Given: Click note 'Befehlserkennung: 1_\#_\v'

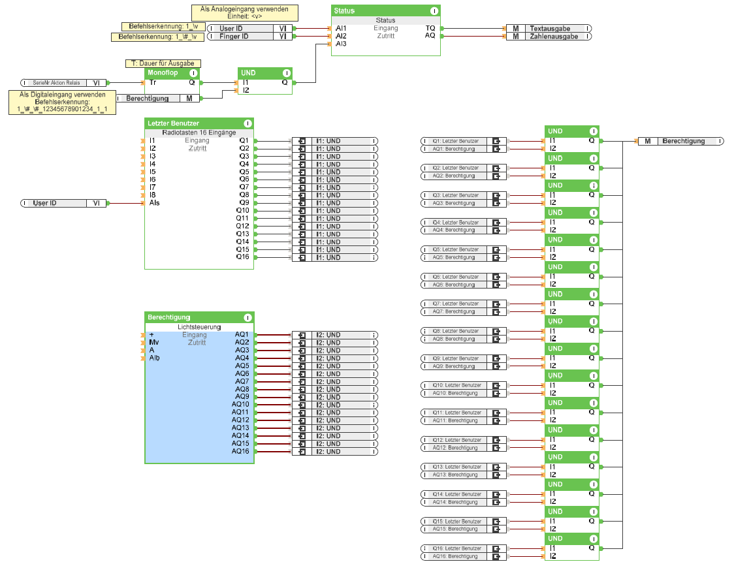Looking at the screenshot, I should [x=158, y=37].
